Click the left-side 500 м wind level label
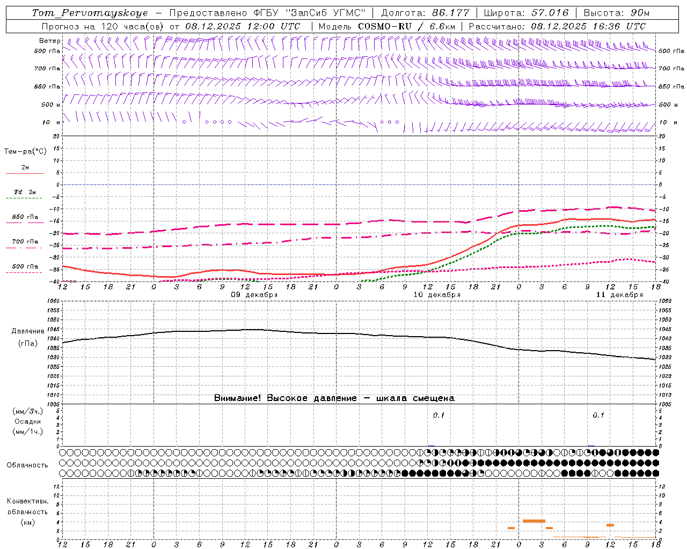687x549 pixels. pyautogui.click(x=51, y=105)
